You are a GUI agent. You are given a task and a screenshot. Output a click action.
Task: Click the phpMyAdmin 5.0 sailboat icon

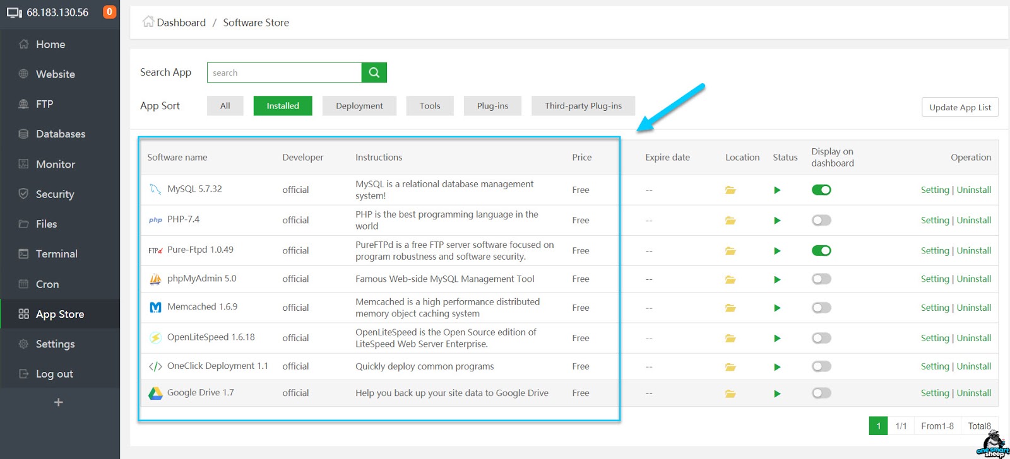click(155, 279)
